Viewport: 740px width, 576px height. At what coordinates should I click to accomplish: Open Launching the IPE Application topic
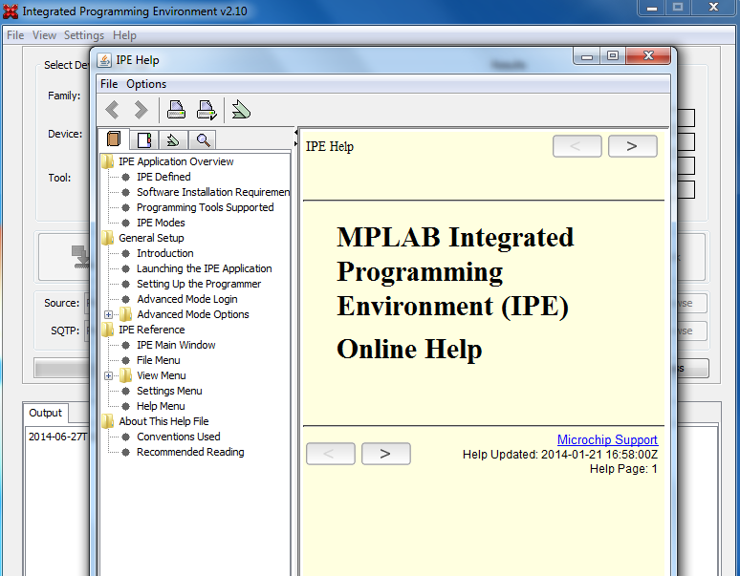[205, 268]
